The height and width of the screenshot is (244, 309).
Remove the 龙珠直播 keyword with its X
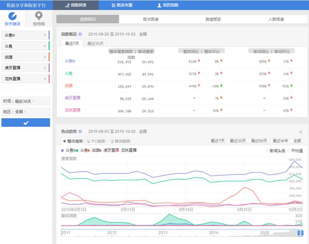coord(45,78)
